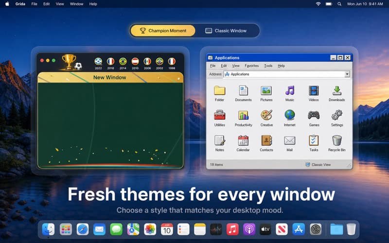
Task: Maximize the Applications classic window
Action: 340,58
